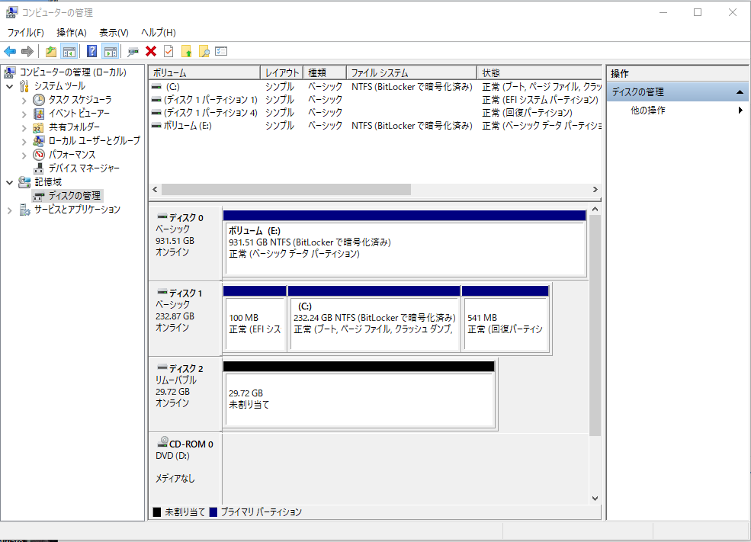
Task: Expand サービスとアプリケーション tree node
Action: 10,210
